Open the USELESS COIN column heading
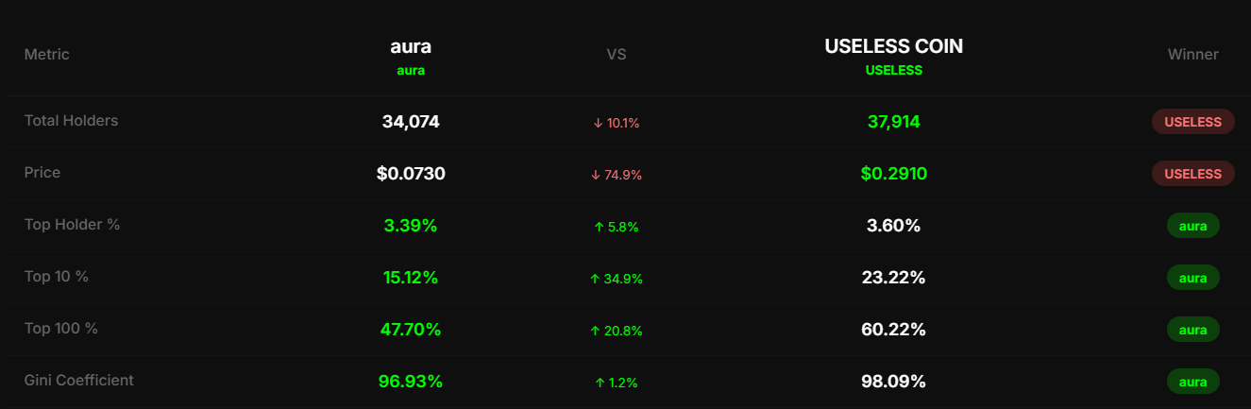 click(893, 46)
